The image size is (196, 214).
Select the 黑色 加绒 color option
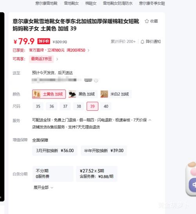pos(83,94)
